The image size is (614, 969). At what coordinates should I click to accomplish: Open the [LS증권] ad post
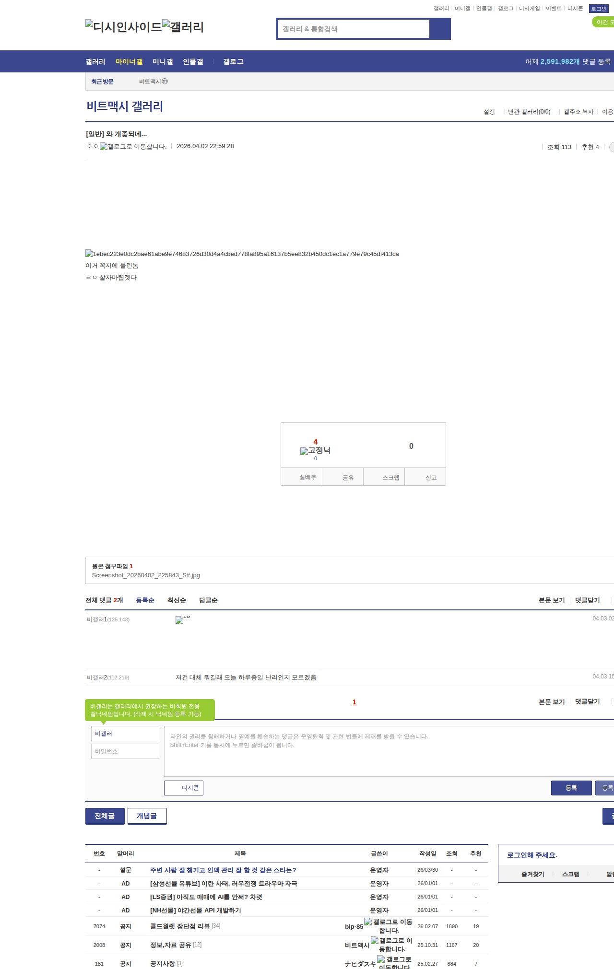(x=206, y=897)
